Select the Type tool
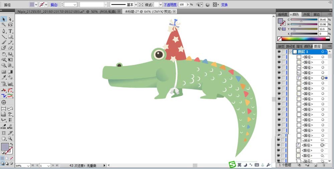 pyautogui.click(x=10, y=31)
